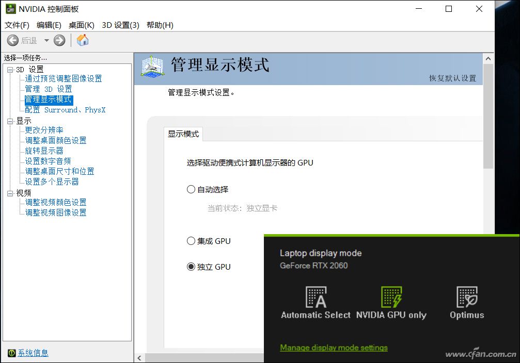Enable the 集成 GPU option
Screen dimensions: 520x363
click(191, 241)
